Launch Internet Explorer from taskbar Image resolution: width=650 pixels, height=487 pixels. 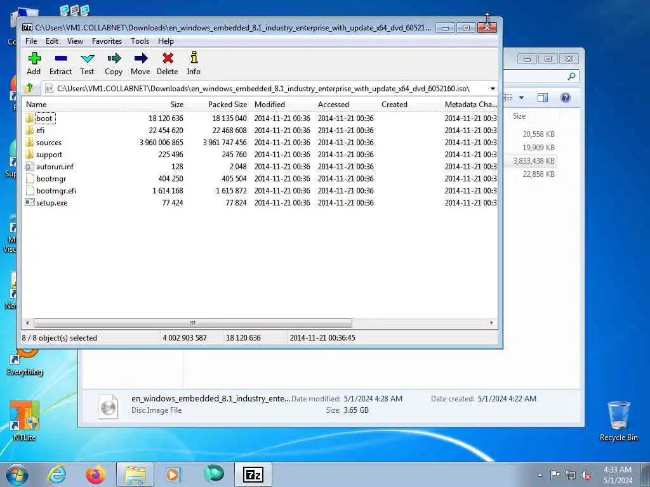(x=56, y=474)
